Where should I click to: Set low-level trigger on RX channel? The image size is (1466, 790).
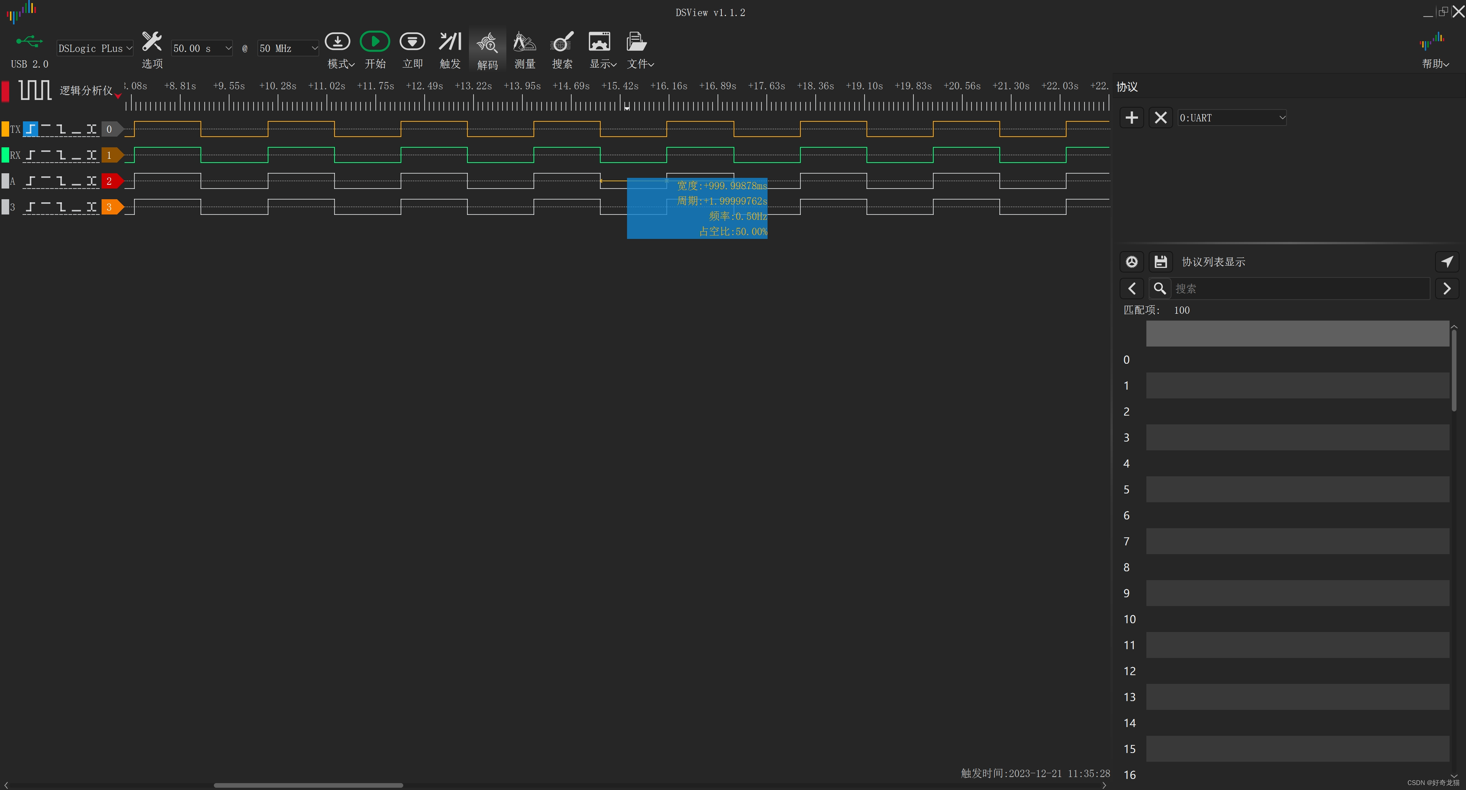(x=76, y=155)
